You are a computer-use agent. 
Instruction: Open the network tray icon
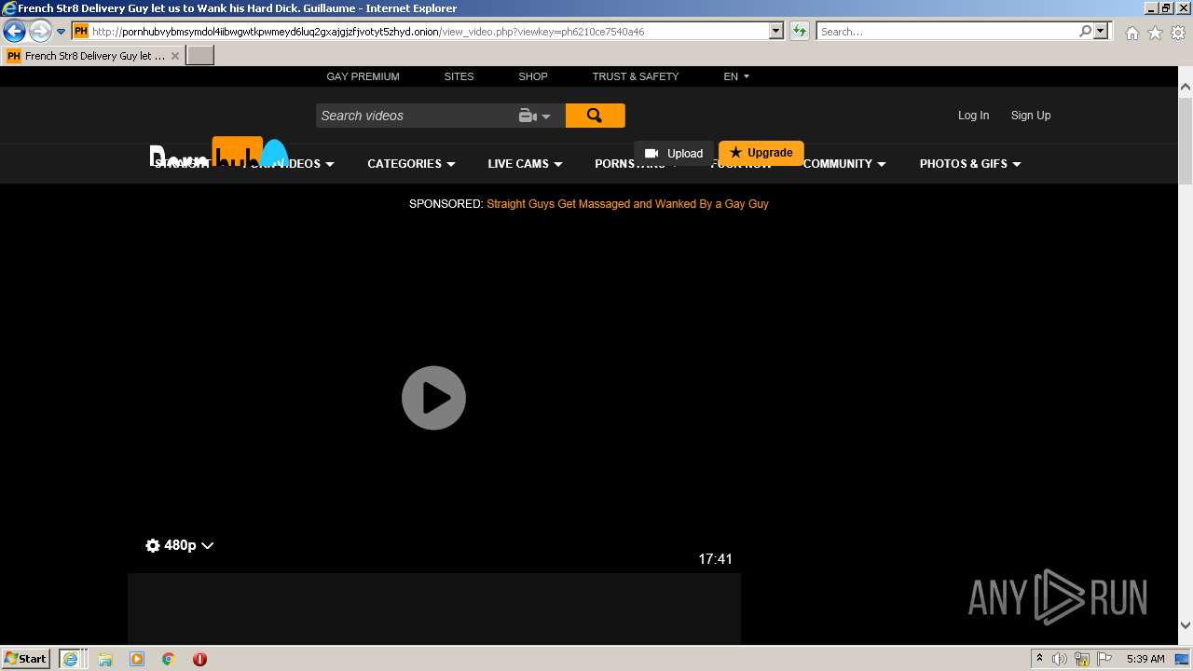click(x=1082, y=659)
